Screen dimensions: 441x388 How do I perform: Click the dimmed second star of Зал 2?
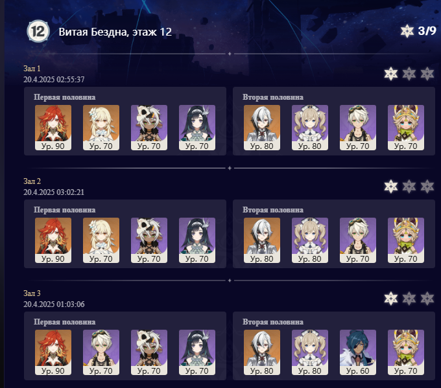[x=409, y=187]
